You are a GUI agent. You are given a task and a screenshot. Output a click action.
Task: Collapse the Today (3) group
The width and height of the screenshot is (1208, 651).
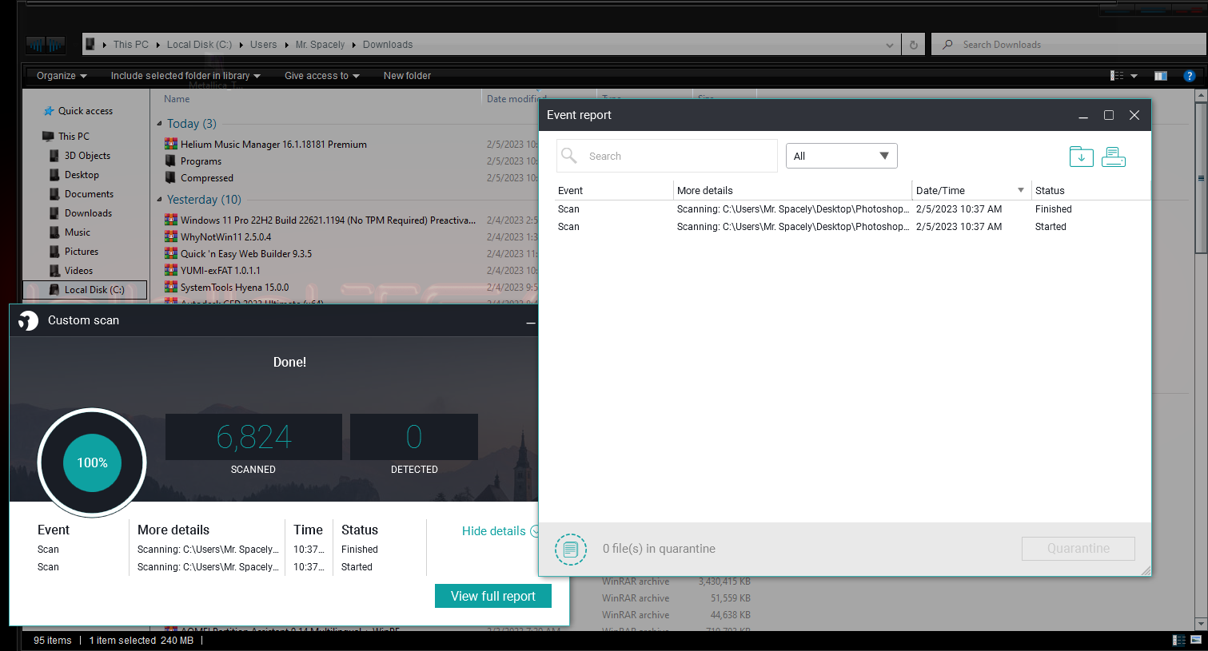160,124
